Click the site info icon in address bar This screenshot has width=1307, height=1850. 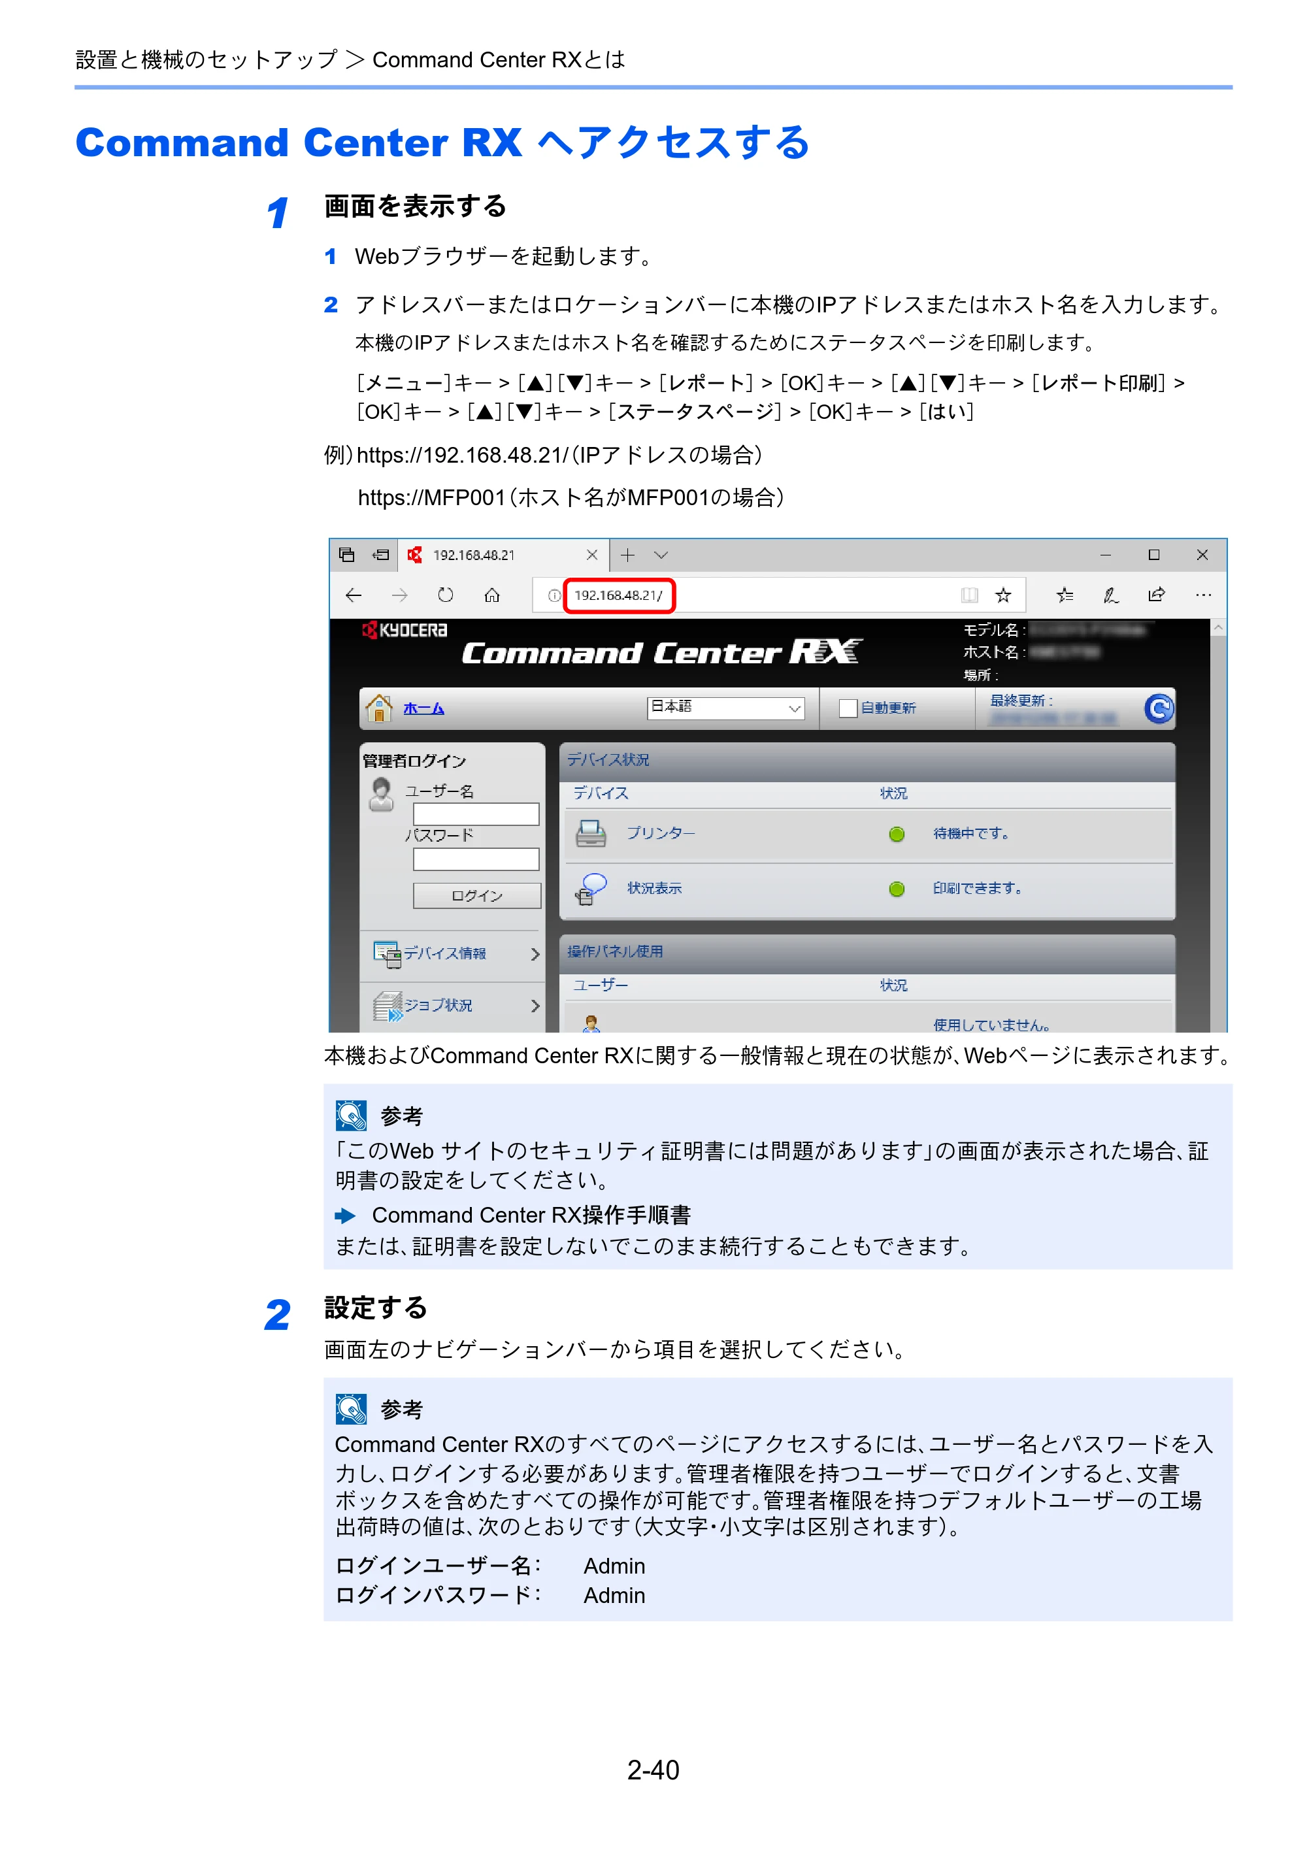click(x=554, y=595)
